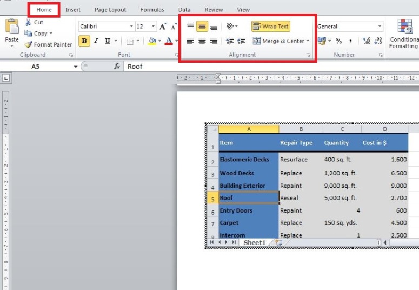
Task: Click the font color red A swatch
Action: pyautogui.click(x=169, y=41)
